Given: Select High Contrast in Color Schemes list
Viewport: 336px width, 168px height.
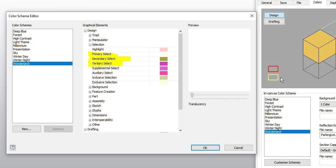Looking at the screenshot, I should point(42,38).
